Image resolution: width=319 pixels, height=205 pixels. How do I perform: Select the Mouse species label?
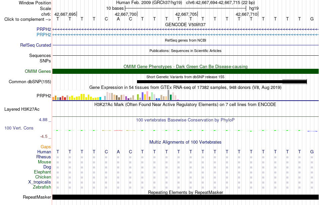click(x=44, y=162)
